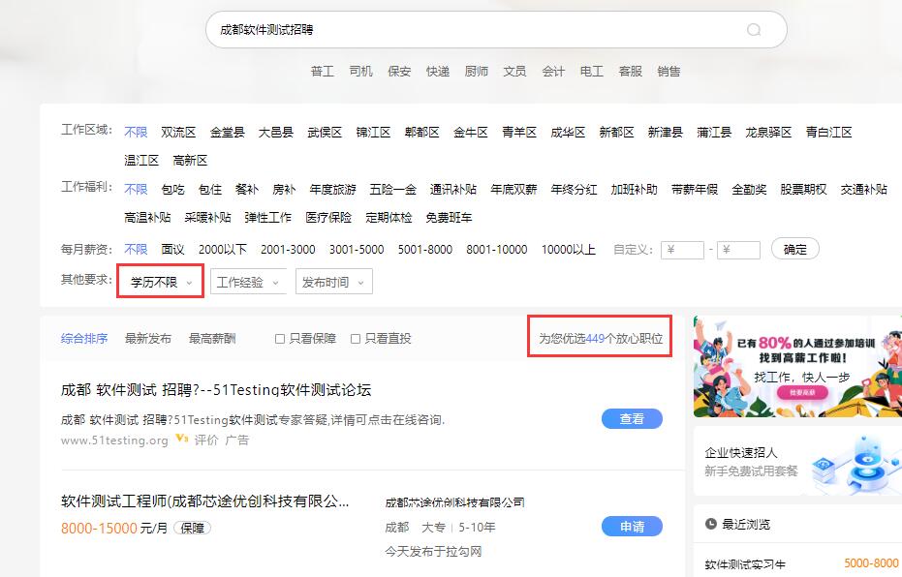Click the 保障 badge on job listing
902x577 pixels.
coord(193,528)
